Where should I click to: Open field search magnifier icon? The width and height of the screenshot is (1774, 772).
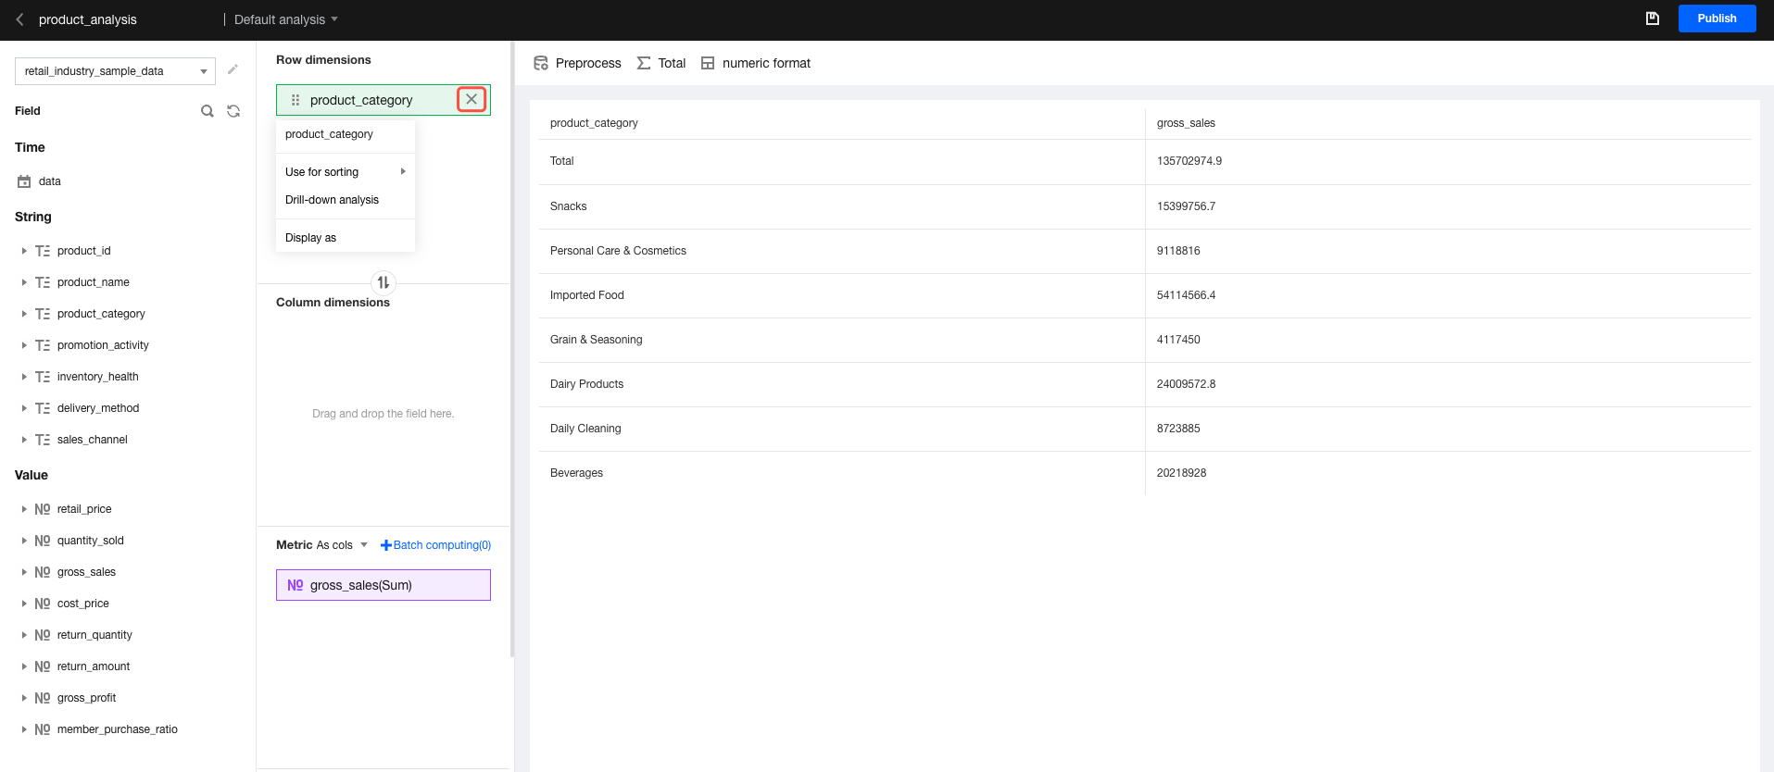(x=208, y=111)
